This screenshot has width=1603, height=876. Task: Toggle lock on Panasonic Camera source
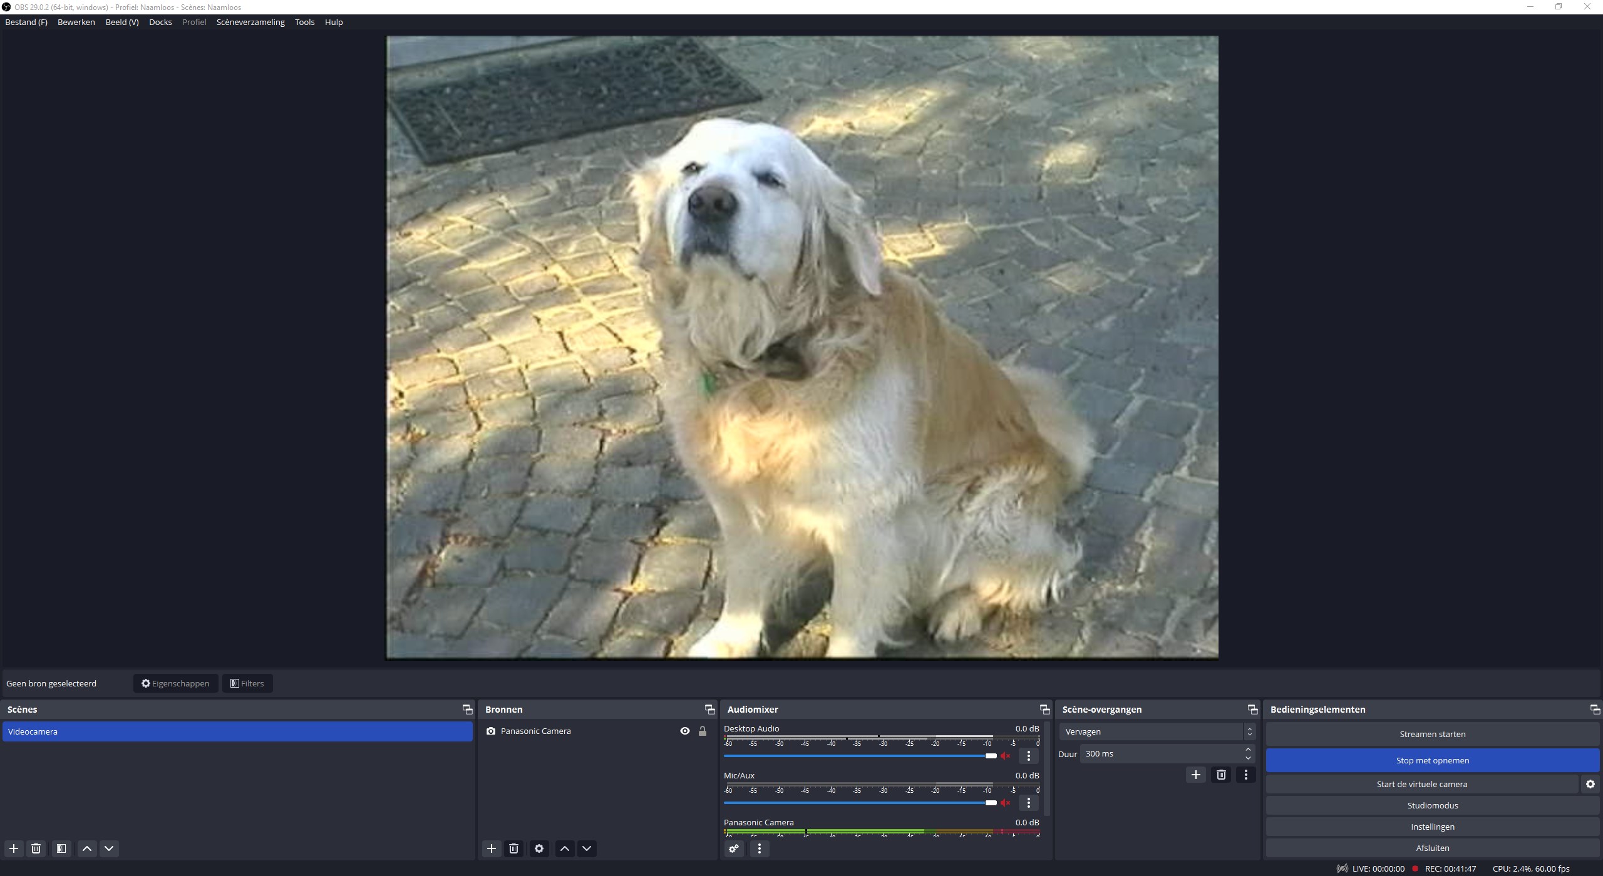[x=703, y=731]
